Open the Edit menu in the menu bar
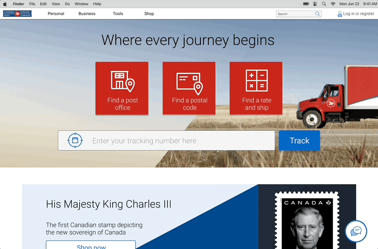 [43, 4]
